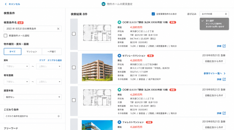
Task: Open the おすすめ順 sort dropdown
Action: click(214, 14)
